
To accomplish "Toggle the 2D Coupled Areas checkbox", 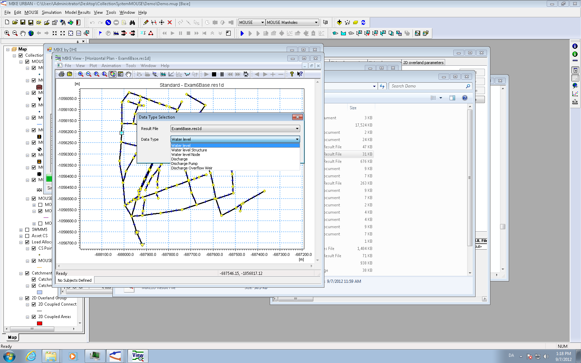I will (34, 317).
